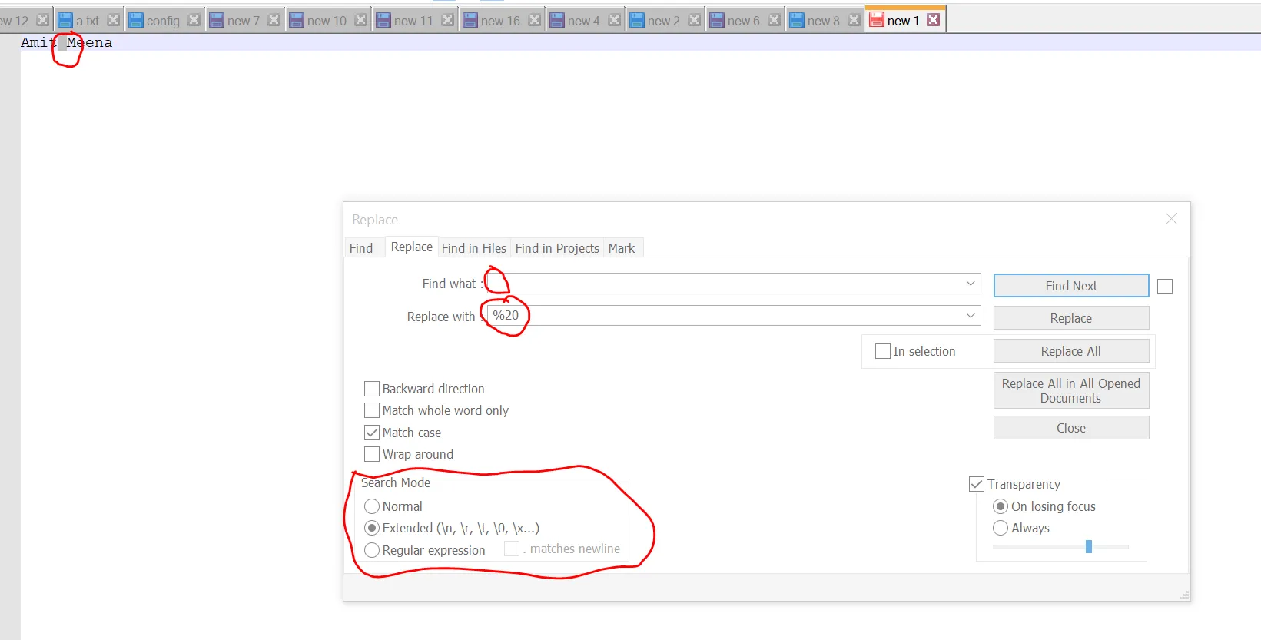1261x640 pixels.
Task: Close the new 2 tab using X icon
Action: point(694,20)
